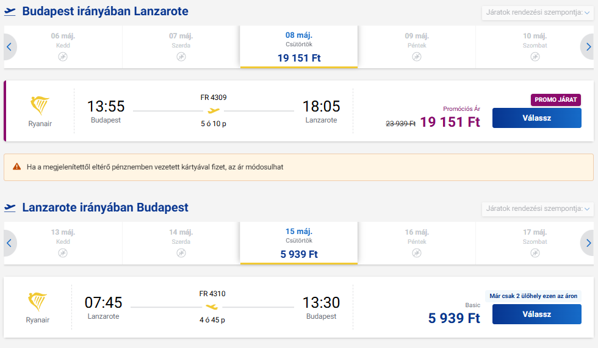The image size is (598, 348).
Task: Click the orange warning triangle icon
Action: tap(17, 167)
